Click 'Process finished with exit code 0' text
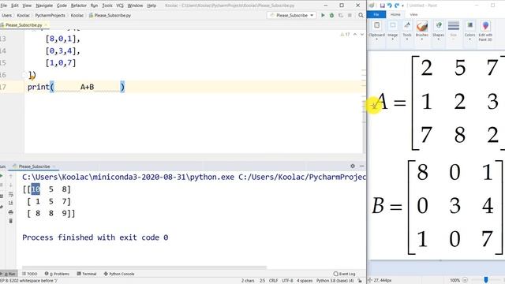Screen dimensions: 505x284 95,237
